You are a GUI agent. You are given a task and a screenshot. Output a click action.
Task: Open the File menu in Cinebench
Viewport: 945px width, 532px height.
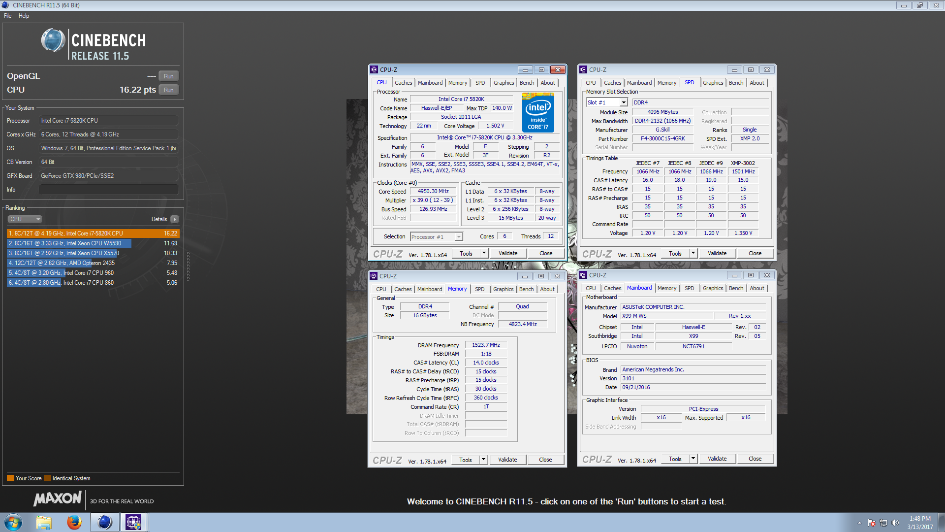click(x=8, y=16)
